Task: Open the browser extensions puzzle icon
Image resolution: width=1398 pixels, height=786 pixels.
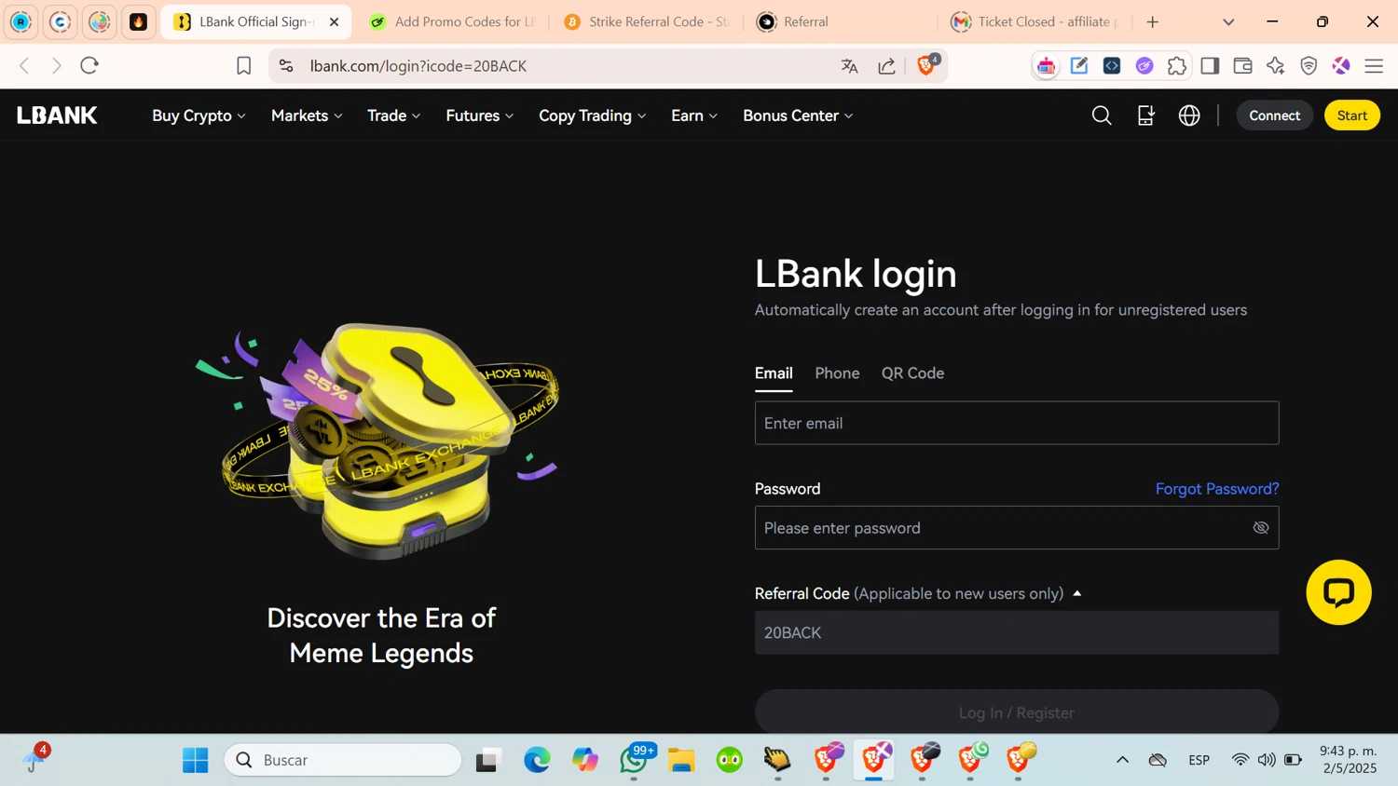Action: [1177, 66]
